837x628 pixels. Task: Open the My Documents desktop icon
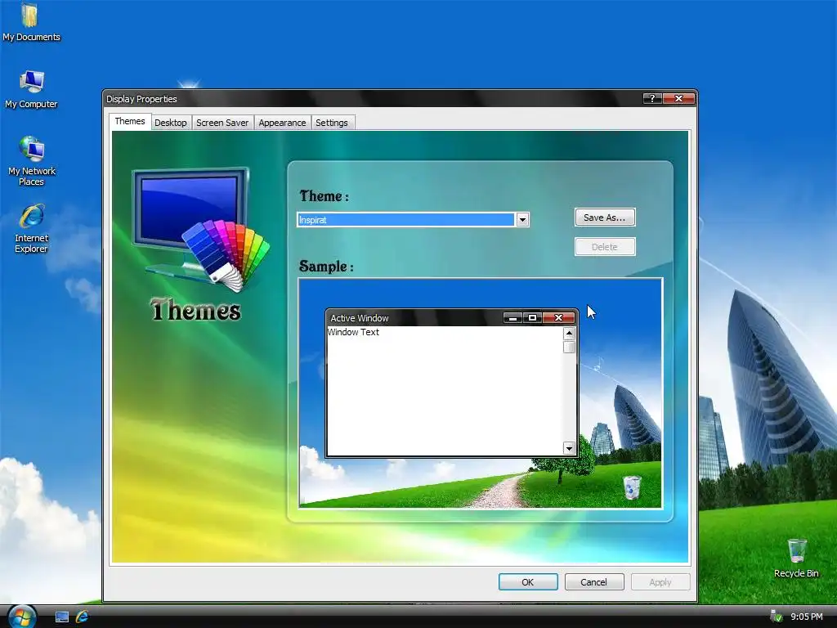pyautogui.click(x=30, y=22)
